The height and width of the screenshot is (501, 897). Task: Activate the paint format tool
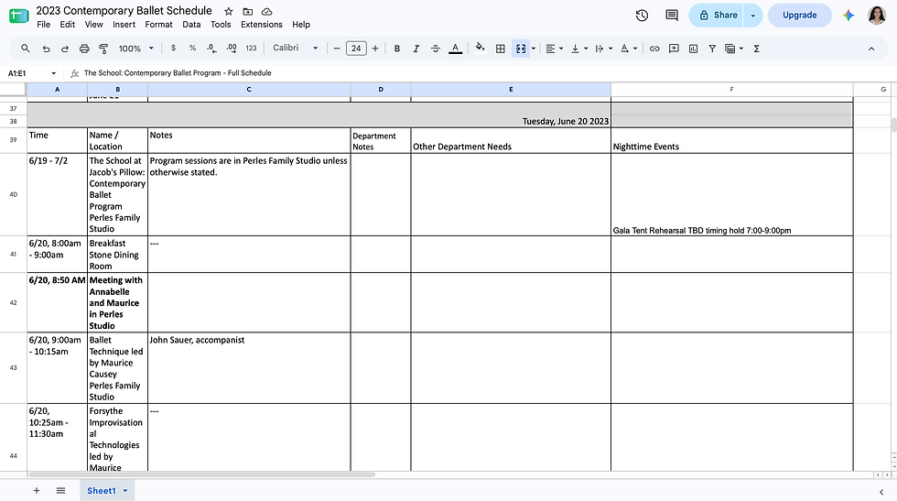[103, 49]
